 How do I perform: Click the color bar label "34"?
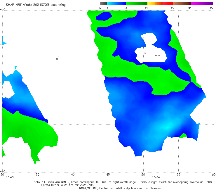(x=146, y=8)
